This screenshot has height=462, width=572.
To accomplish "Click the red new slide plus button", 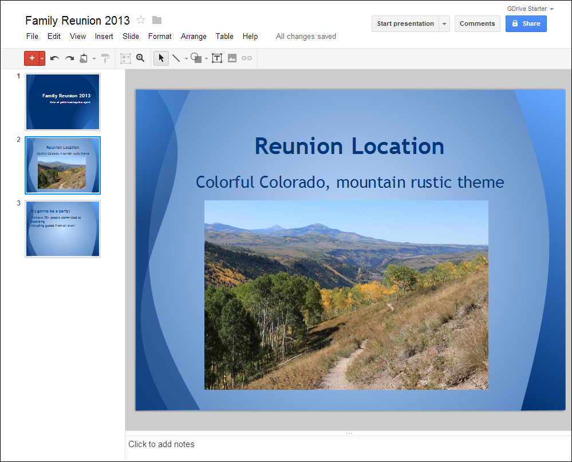I will (31, 58).
